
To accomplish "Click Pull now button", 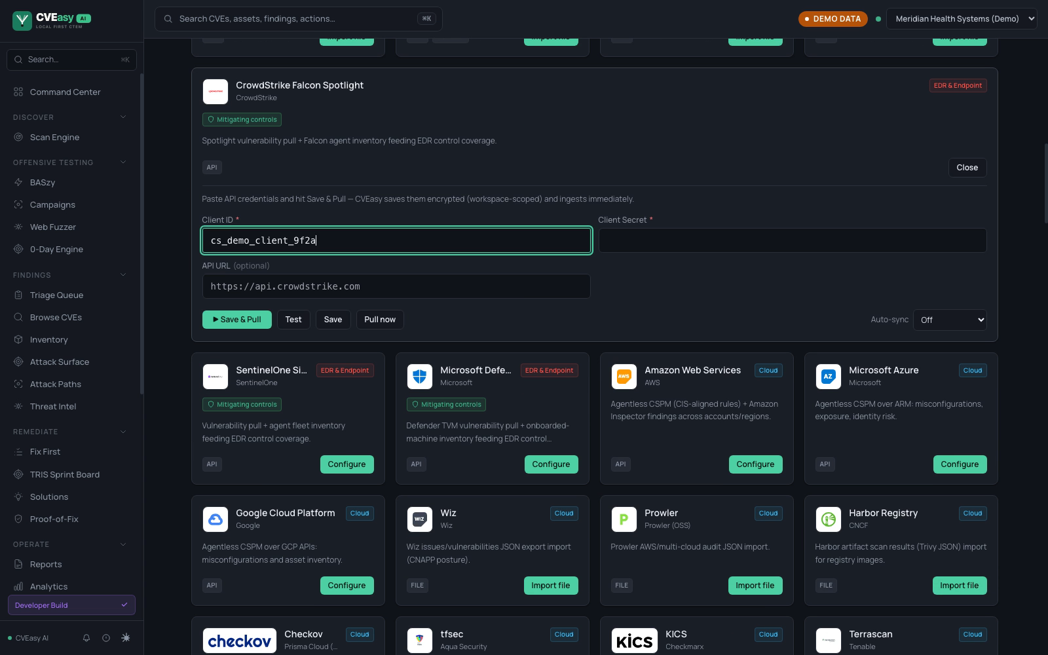I will click(x=380, y=320).
